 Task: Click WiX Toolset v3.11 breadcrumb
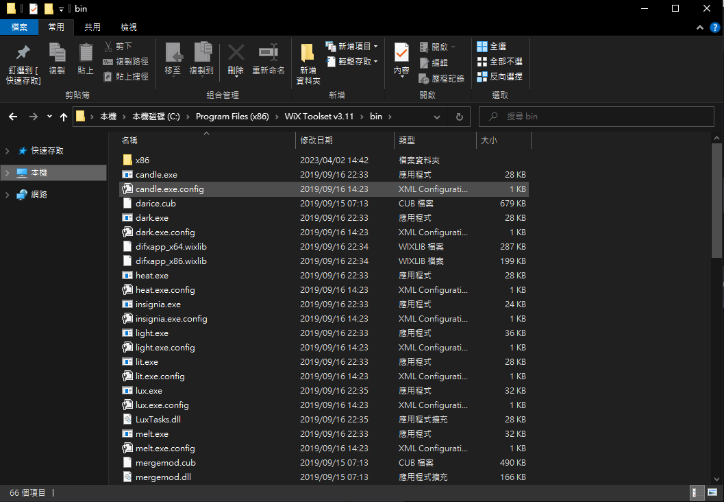pos(319,117)
